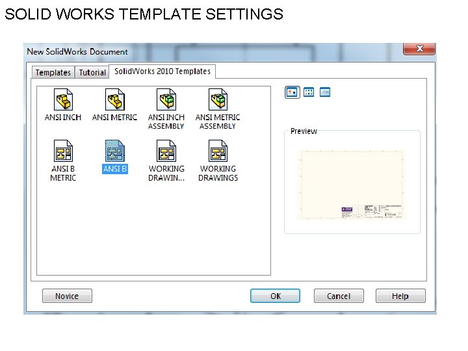Viewport: 468px width, 351px height.
Task: Open the Tutorial tab
Action: click(92, 72)
